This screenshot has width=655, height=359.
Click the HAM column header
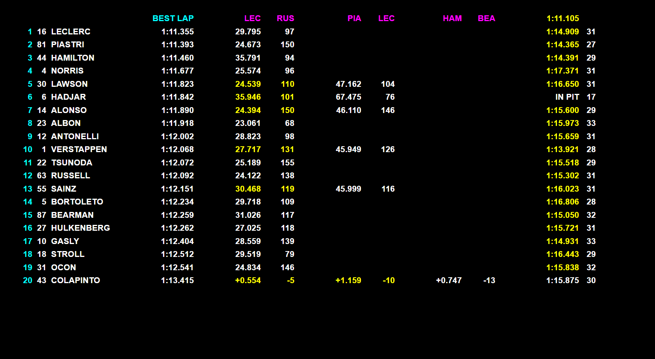pos(452,18)
